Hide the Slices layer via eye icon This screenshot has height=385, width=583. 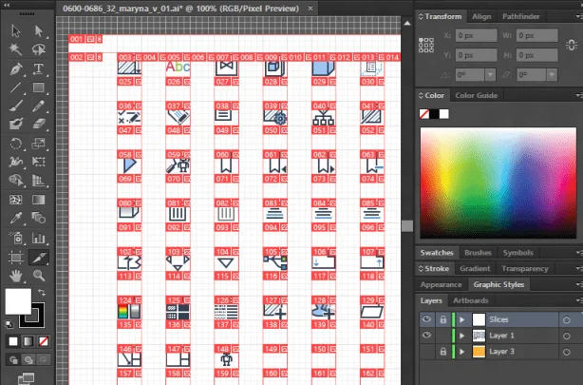pyautogui.click(x=426, y=319)
